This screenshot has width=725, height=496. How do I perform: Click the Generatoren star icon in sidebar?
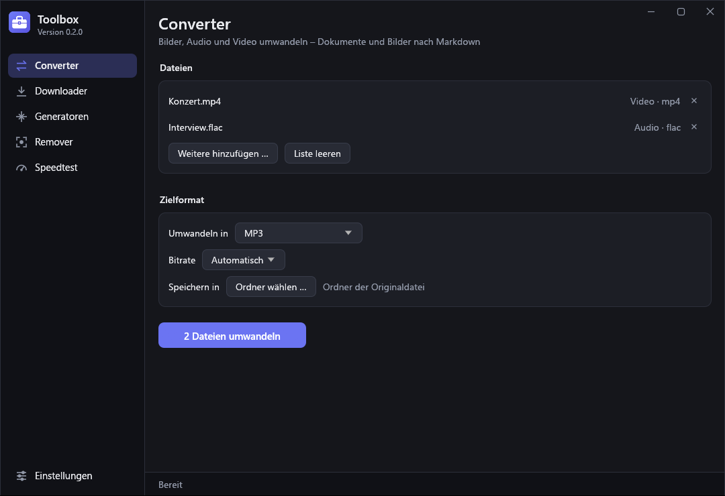tap(21, 117)
